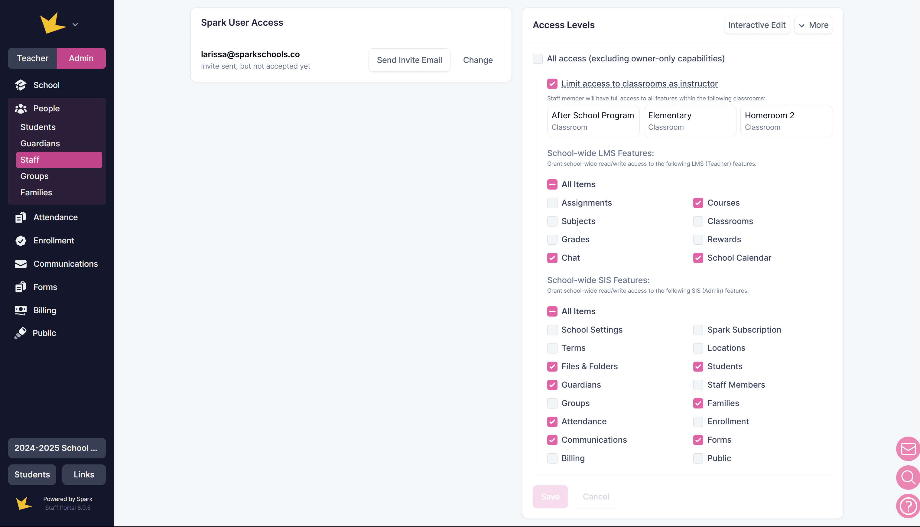Uncheck Limit access to classrooms as instructor
The height and width of the screenshot is (527, 920).
tap(552, 84)
